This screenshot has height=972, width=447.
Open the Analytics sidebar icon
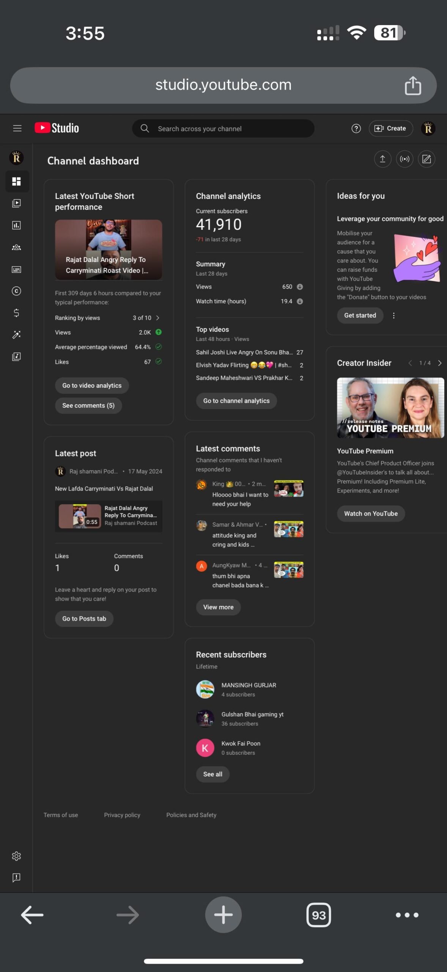click(16, 226)
